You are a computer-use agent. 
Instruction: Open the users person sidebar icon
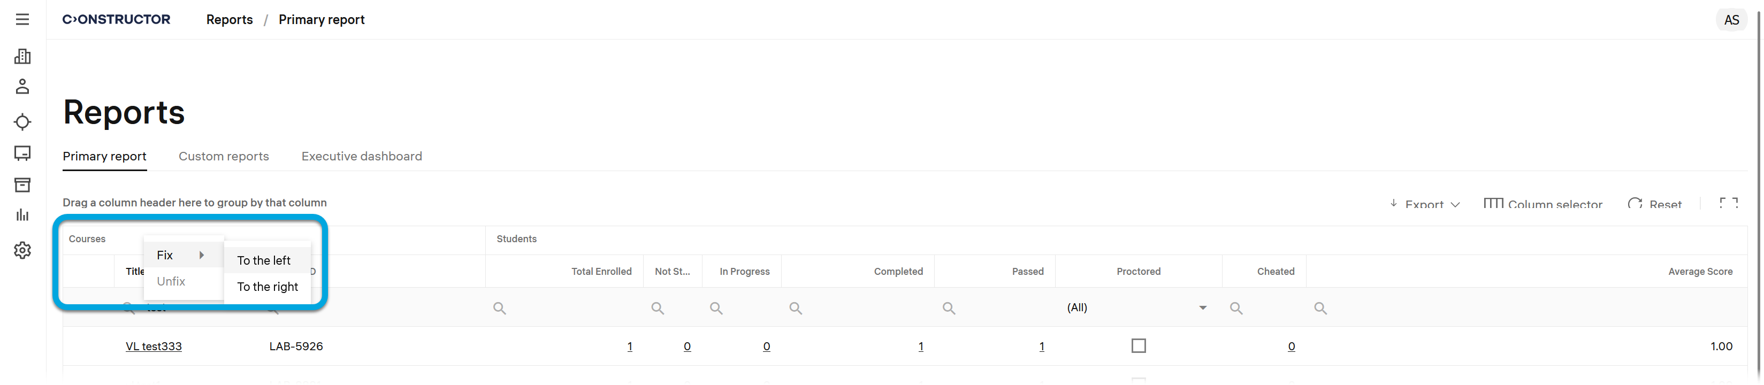(x=22, y=87)
